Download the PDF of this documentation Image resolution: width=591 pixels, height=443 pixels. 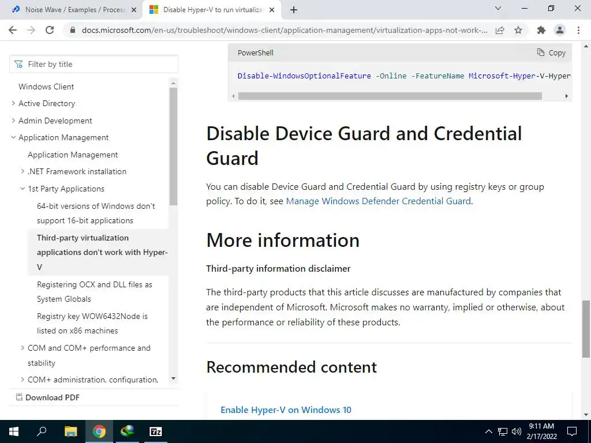48,397
